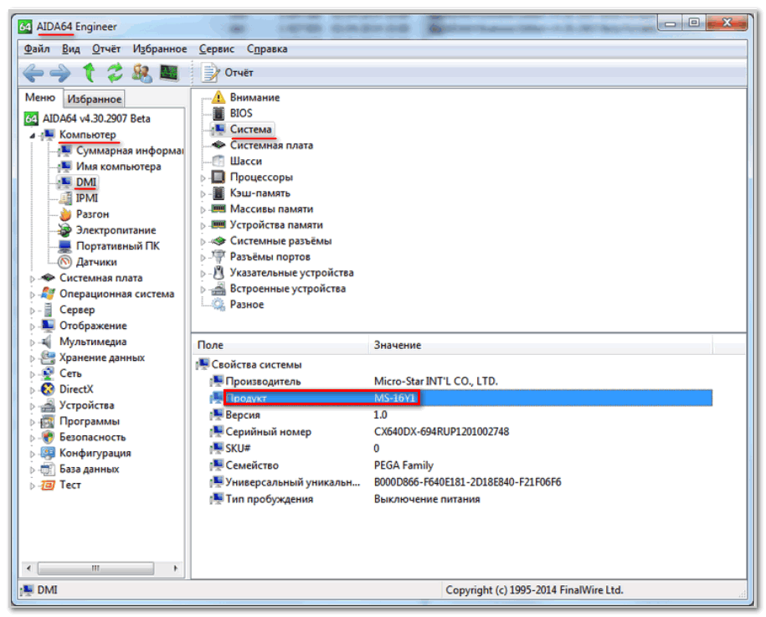766x617 pixels.
Task: Select Датчики in the left tree
Action: tap(95, 262)
